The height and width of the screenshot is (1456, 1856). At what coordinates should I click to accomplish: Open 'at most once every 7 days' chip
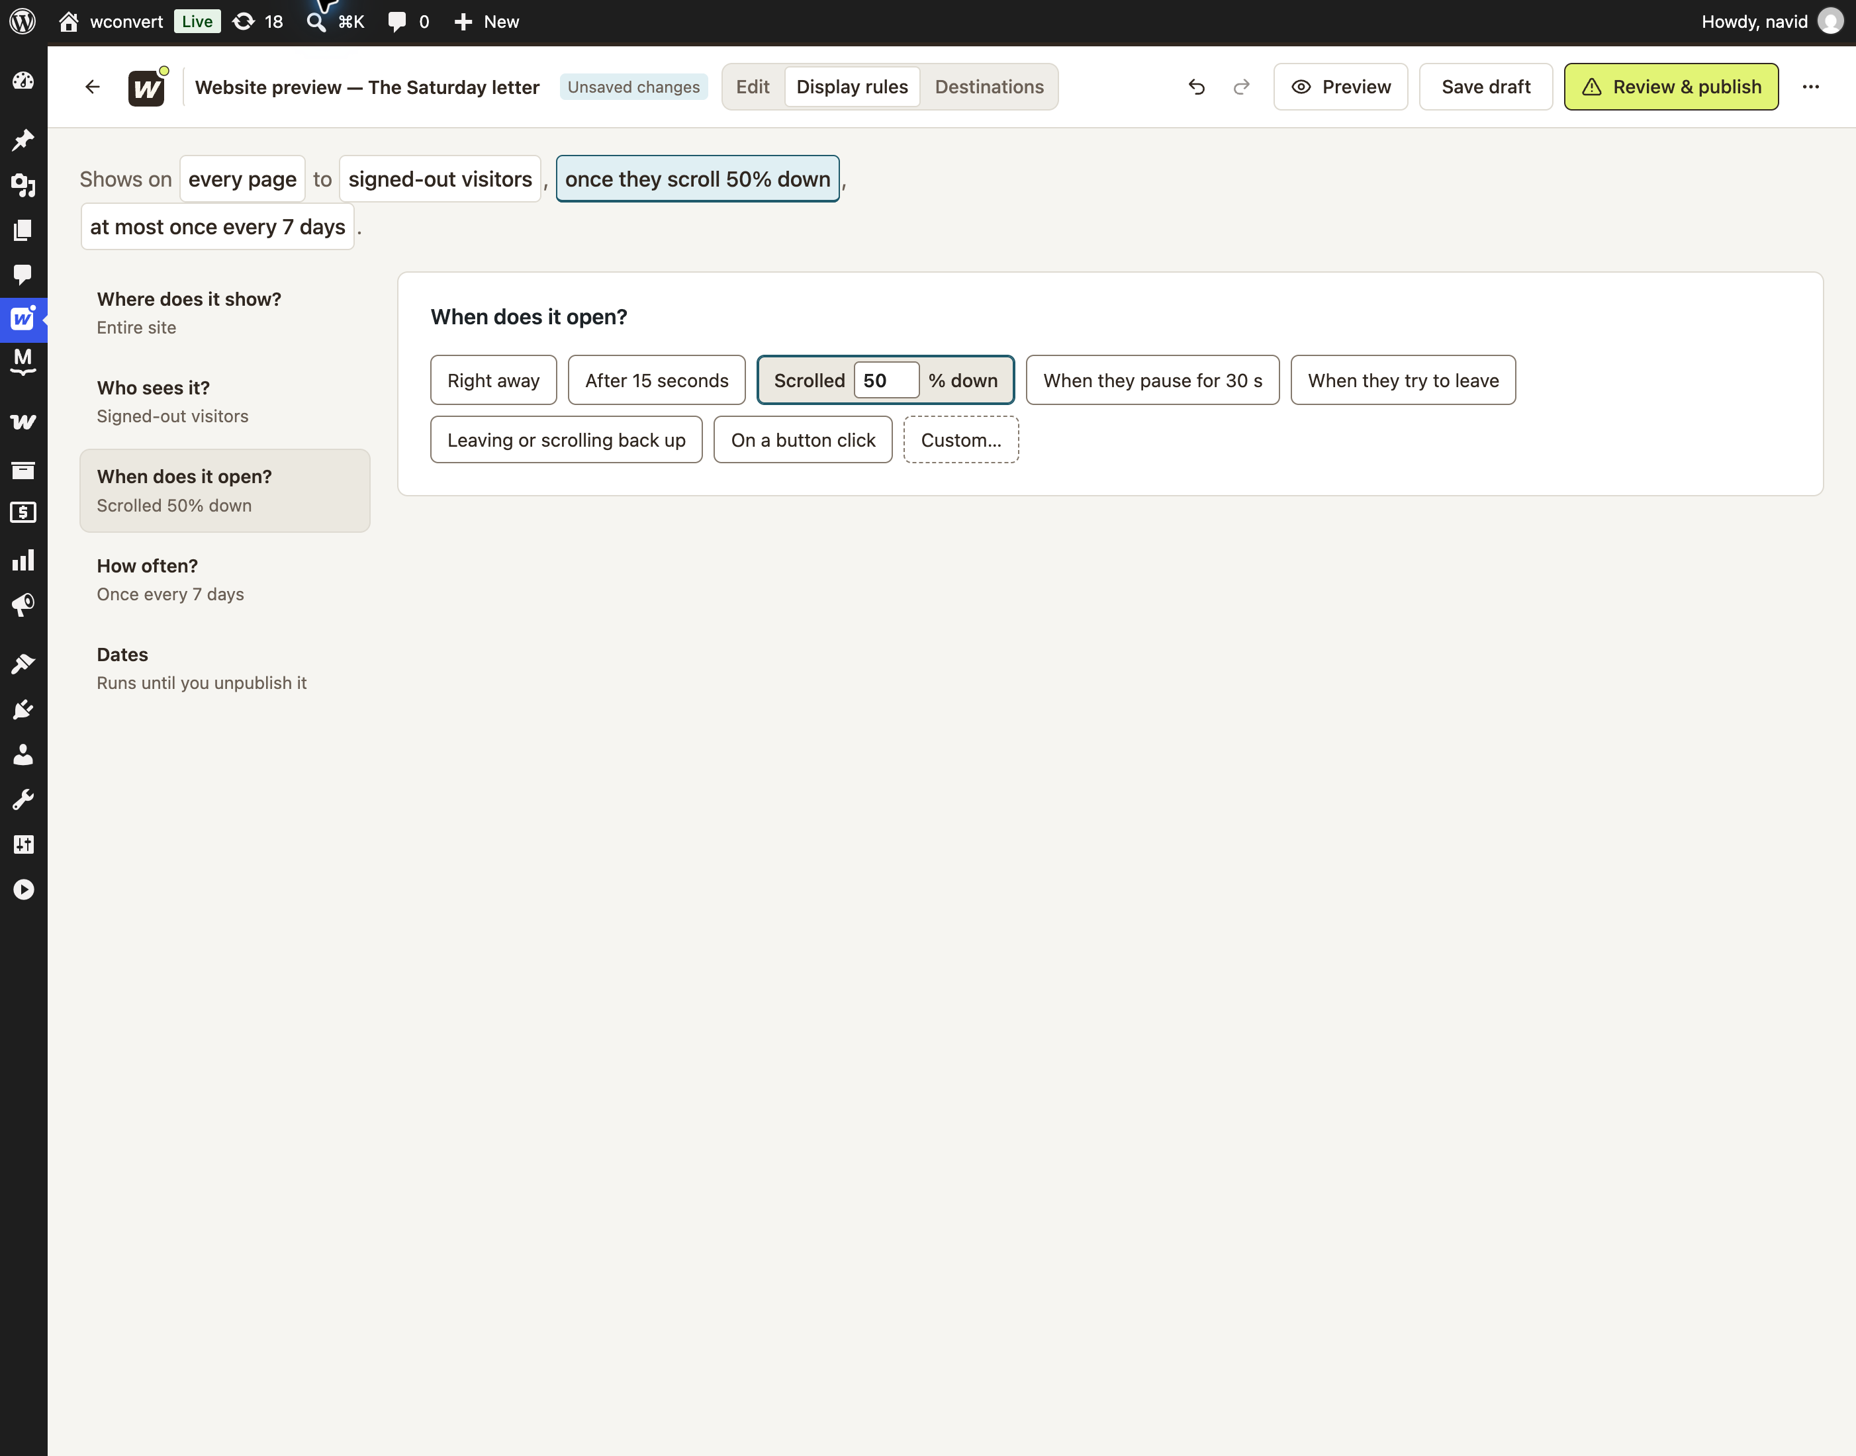click(217, 227)
